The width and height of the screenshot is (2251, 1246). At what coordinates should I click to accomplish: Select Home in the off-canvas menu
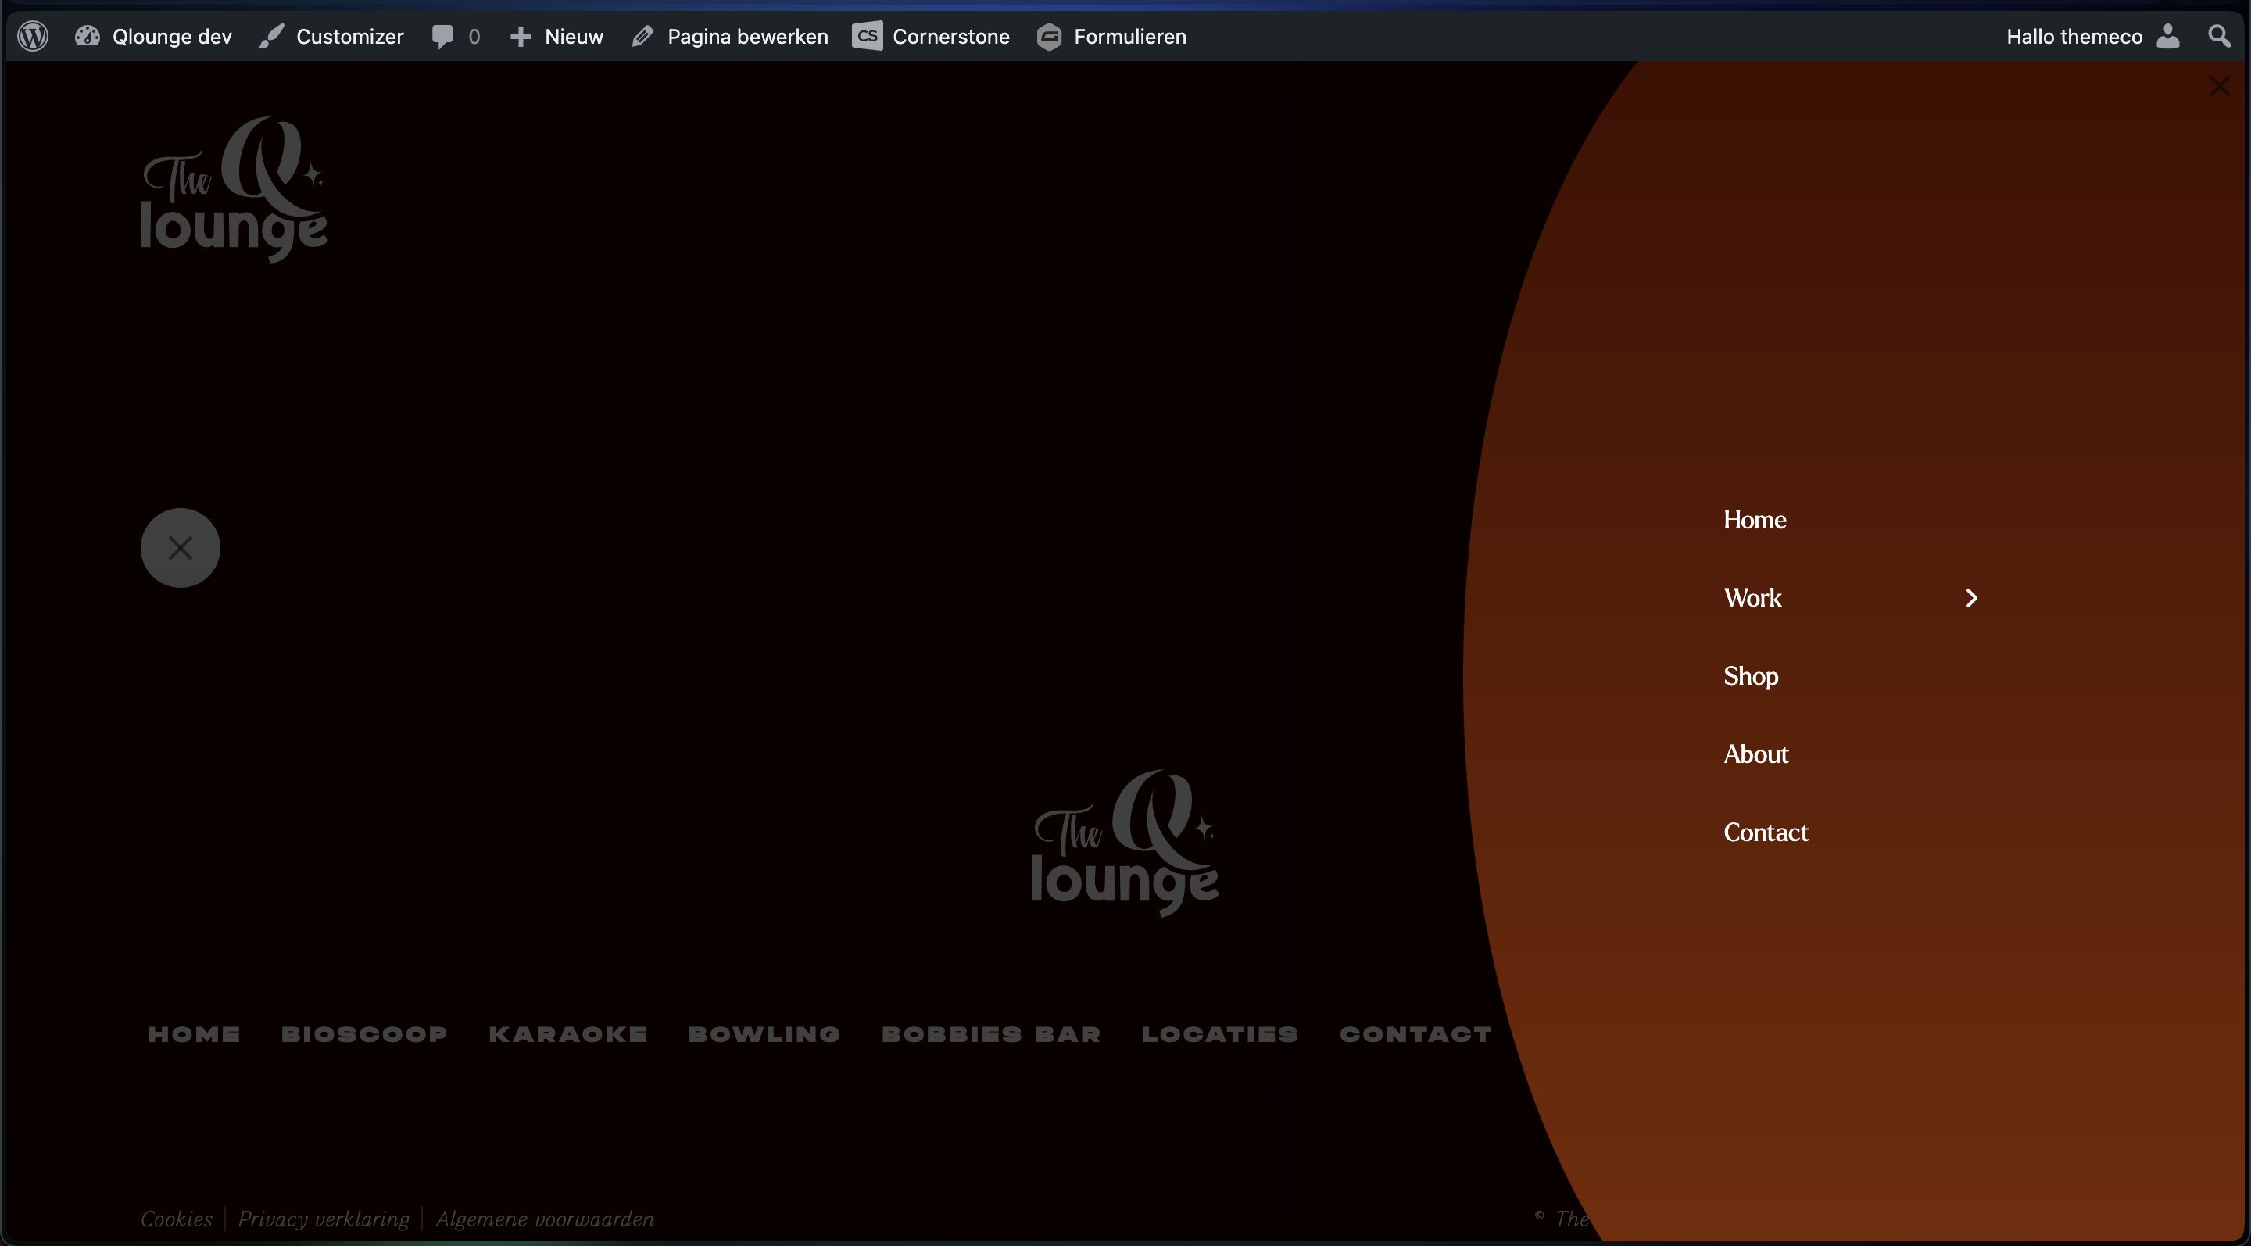1755,520
